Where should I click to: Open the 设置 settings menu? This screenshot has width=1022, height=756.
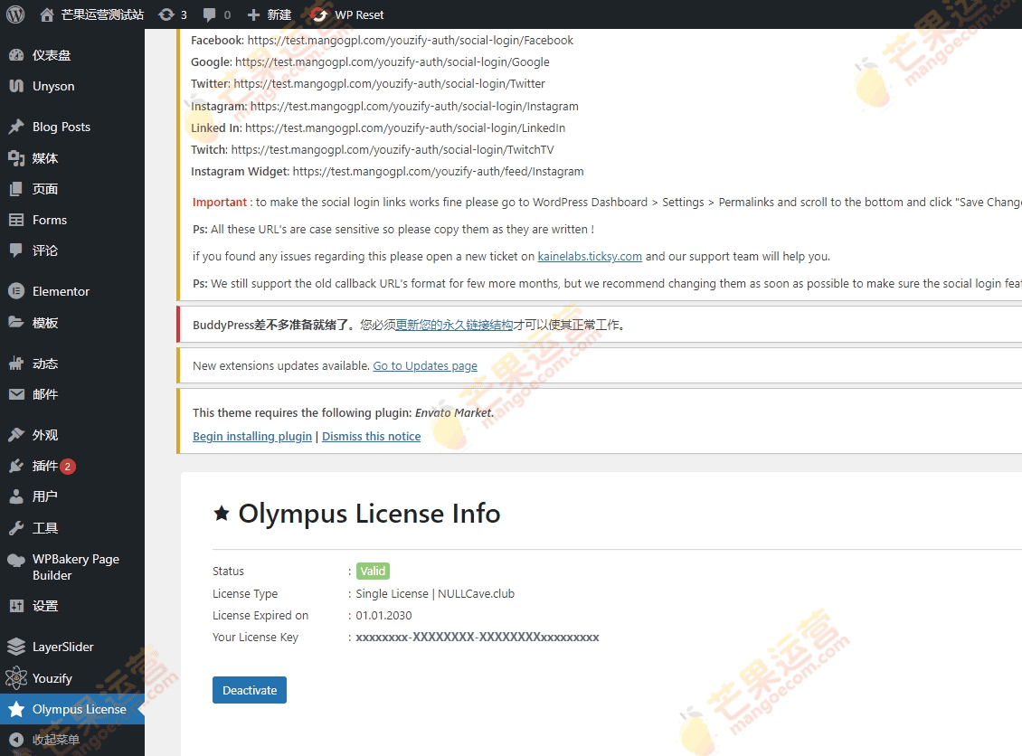(x=45, y=606)
